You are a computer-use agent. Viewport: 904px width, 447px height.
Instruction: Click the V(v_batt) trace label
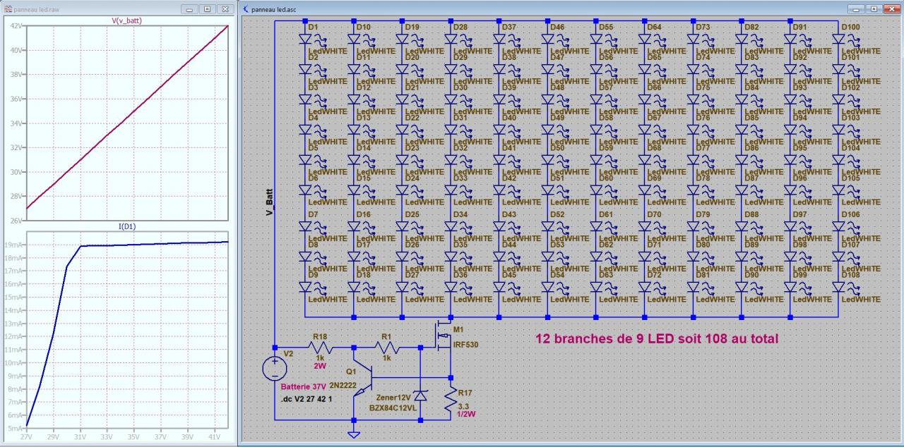click(x=127, y=21)
